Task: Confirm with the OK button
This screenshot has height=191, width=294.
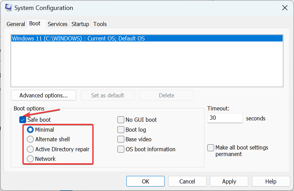Action: pyautogui.click(x=145, y=181)
